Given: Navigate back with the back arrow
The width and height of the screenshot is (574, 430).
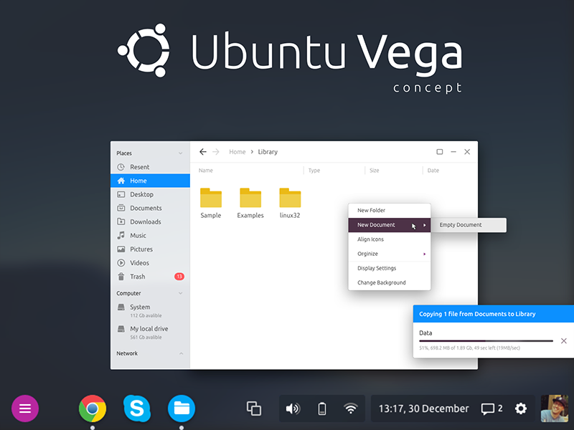Looking at the screenshot, I should tap(203, 151).
